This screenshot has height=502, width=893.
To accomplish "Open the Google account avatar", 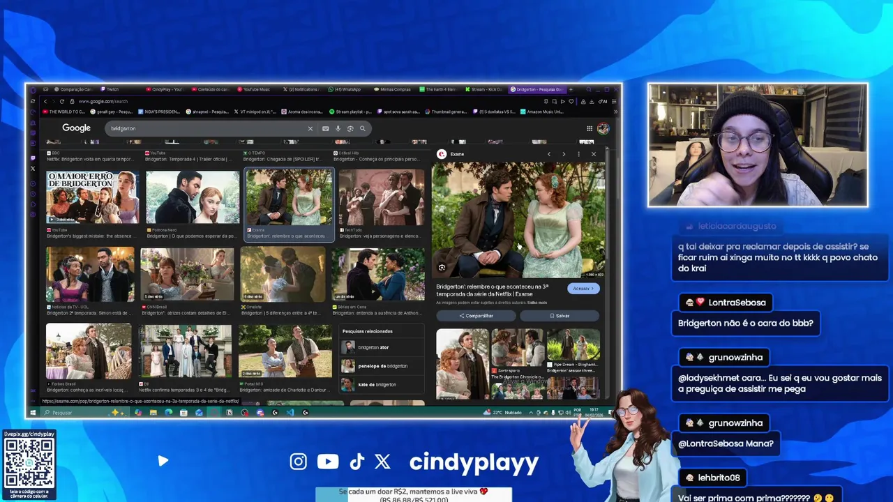I will (x=603, y=128).
